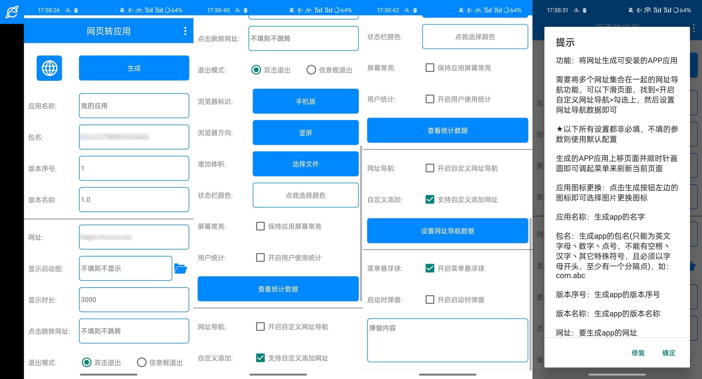
Task: Click the battery 64% indicator
Action: [x=174, y=10]
